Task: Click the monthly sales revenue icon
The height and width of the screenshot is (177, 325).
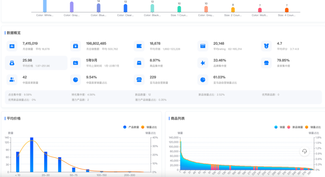Action: pos(75,46)
